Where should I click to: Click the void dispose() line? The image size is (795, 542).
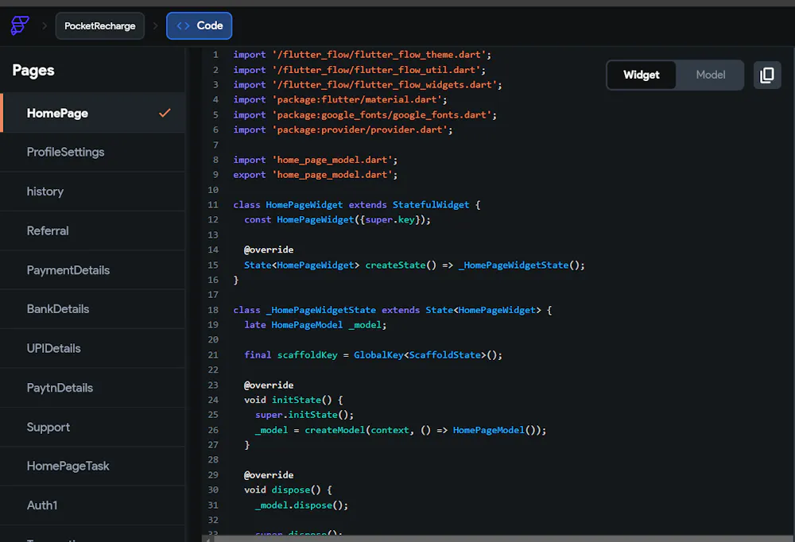(x=288, y=490)
